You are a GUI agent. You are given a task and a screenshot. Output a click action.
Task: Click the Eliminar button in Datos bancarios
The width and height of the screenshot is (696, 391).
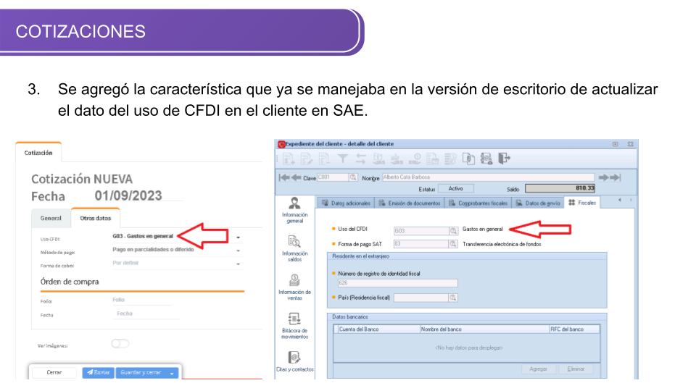pyautogui.click(x=576, y=369)
